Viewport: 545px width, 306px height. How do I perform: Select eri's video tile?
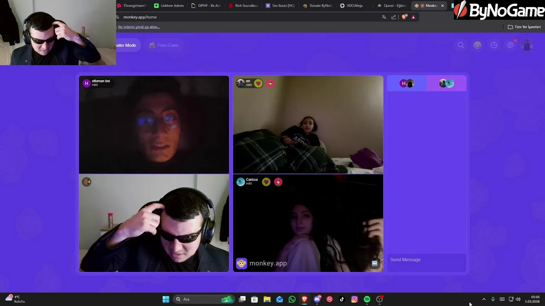[308, 125]
